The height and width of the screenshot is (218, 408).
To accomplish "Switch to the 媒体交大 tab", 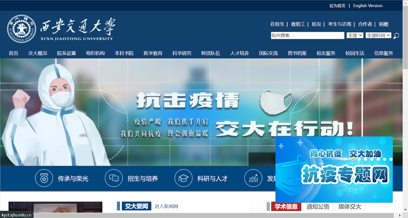I will click(350, 207).
